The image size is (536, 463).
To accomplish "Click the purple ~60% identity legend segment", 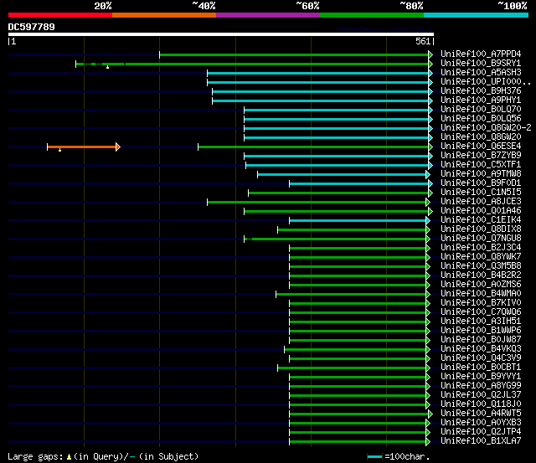I will (268, 15).
